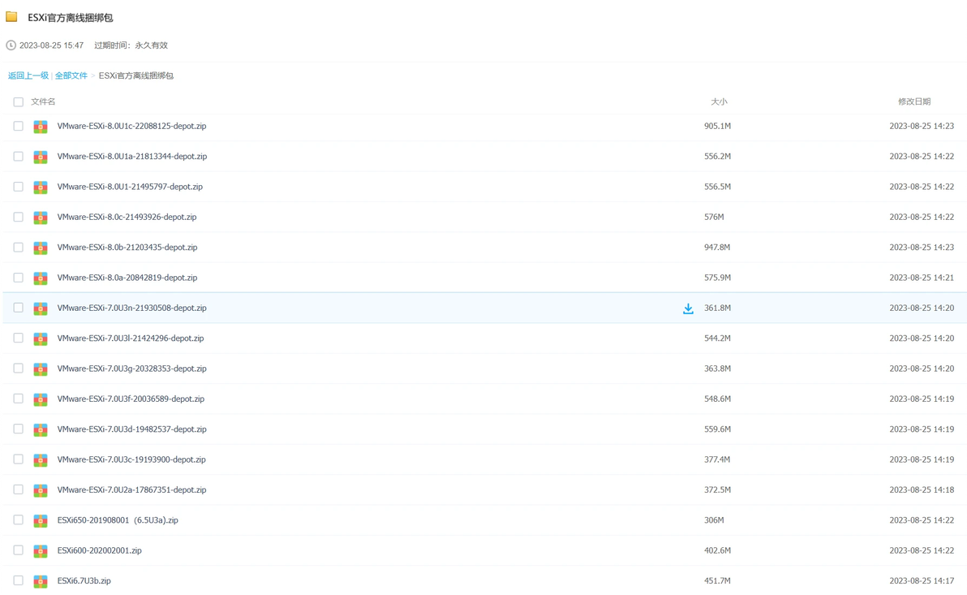Image resolution: width=967 pixels, height=595 pixels.
Task: Click the clock icon next to 2023-08-25 15:47
Action: tap(11, 45)
